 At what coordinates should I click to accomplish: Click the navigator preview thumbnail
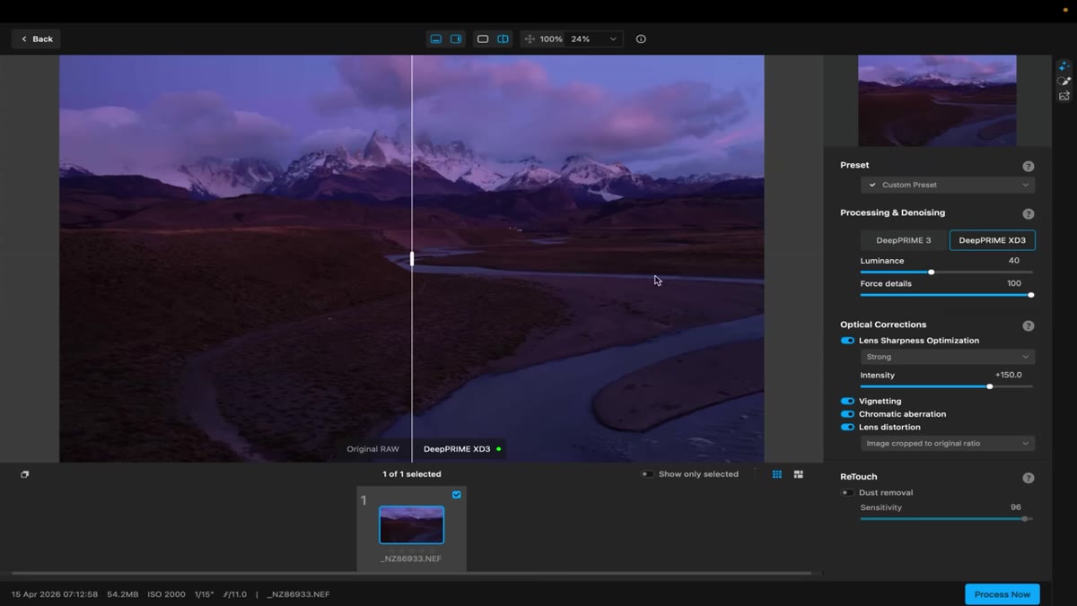click(x=937, y=100)
